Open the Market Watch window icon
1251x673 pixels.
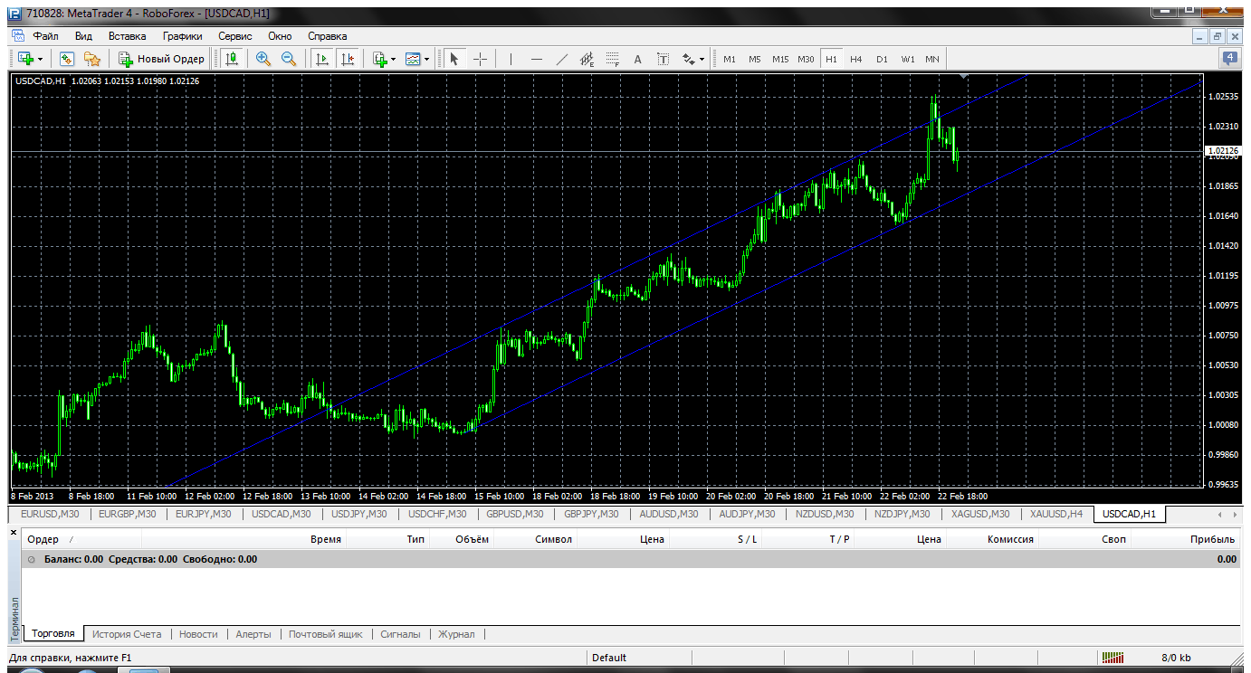click(66, 59)
